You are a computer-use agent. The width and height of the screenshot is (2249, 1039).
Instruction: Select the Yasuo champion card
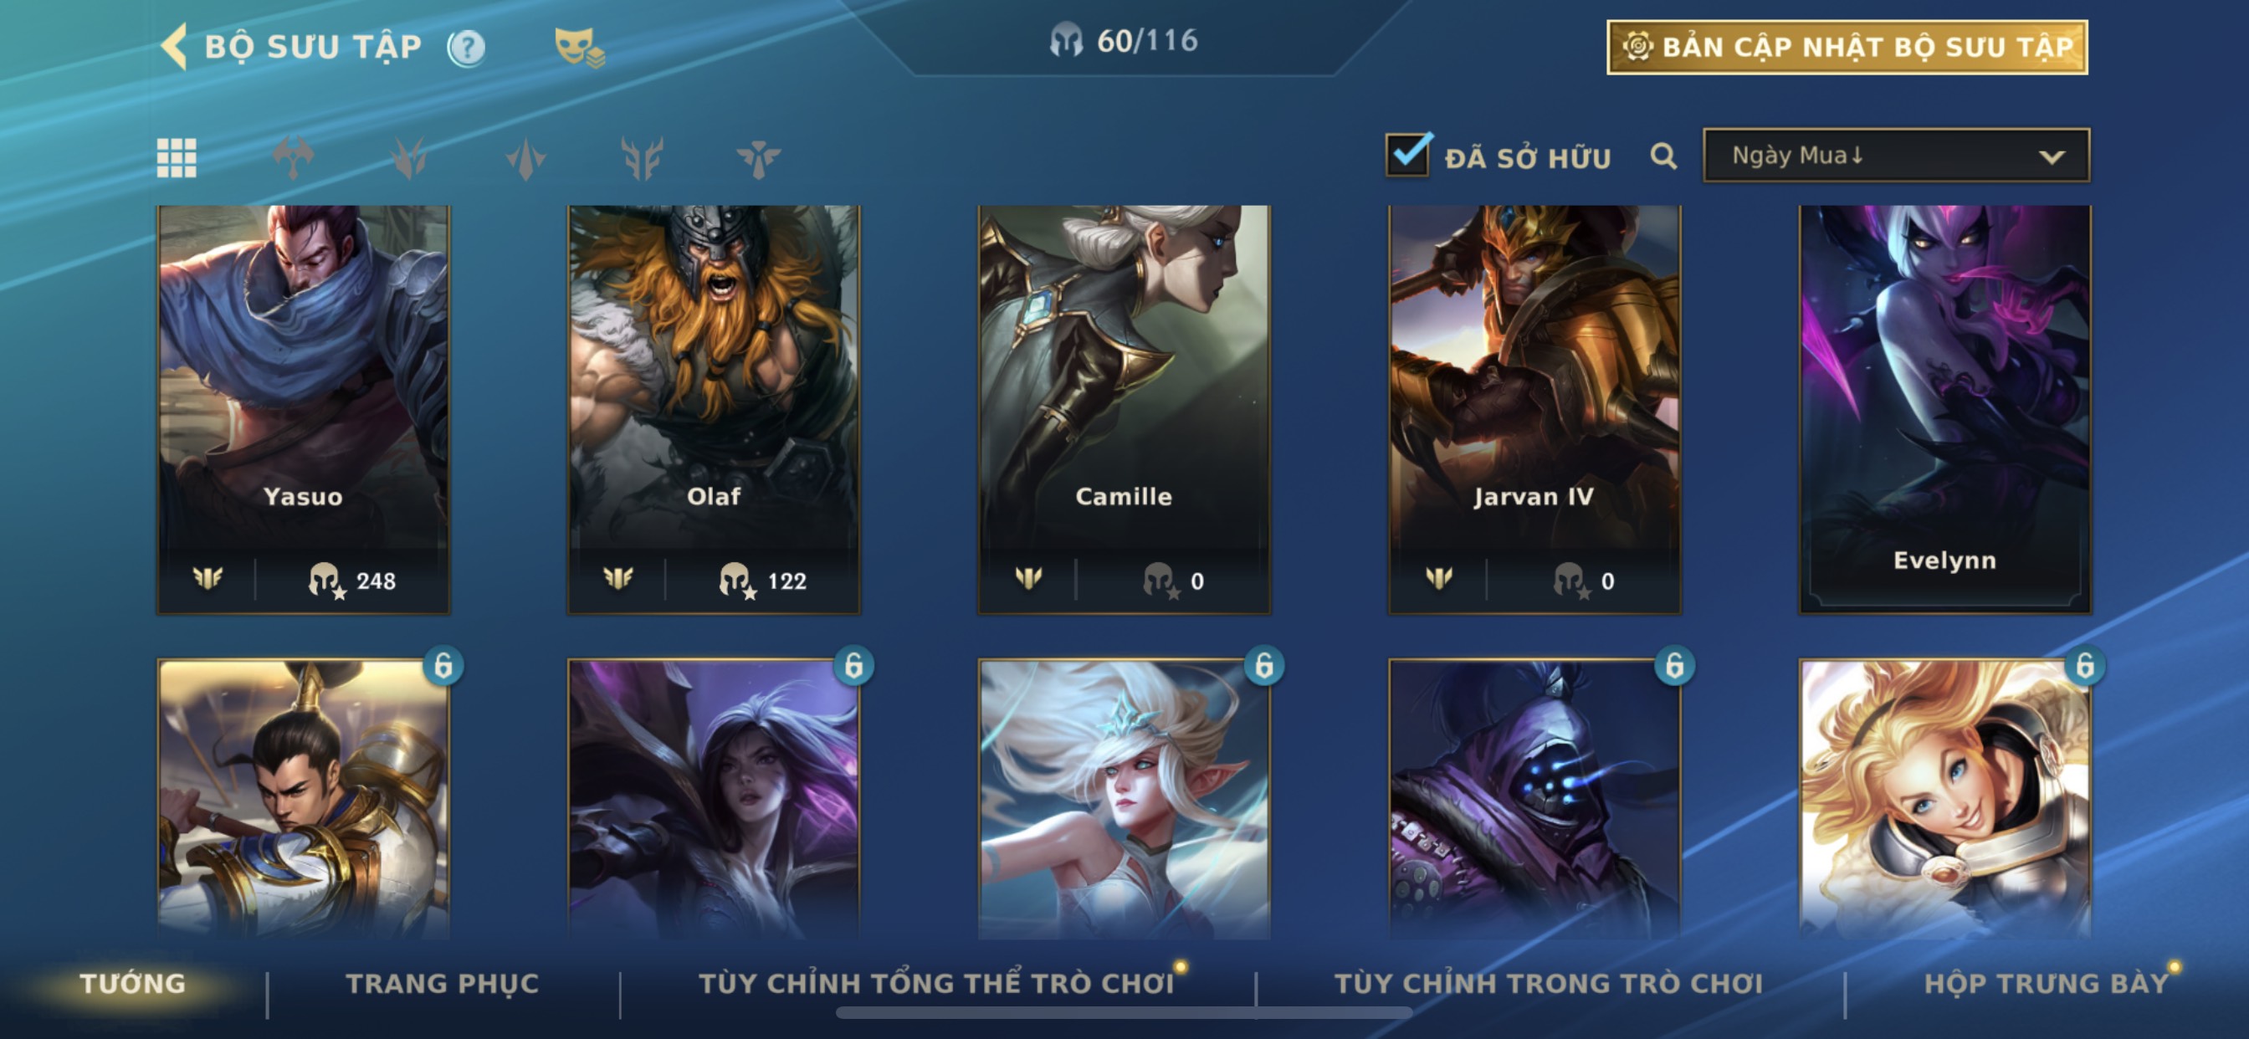tap(303, 409)
